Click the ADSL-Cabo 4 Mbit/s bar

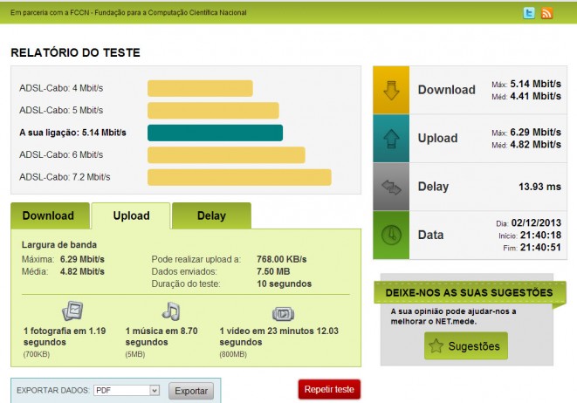200,88
